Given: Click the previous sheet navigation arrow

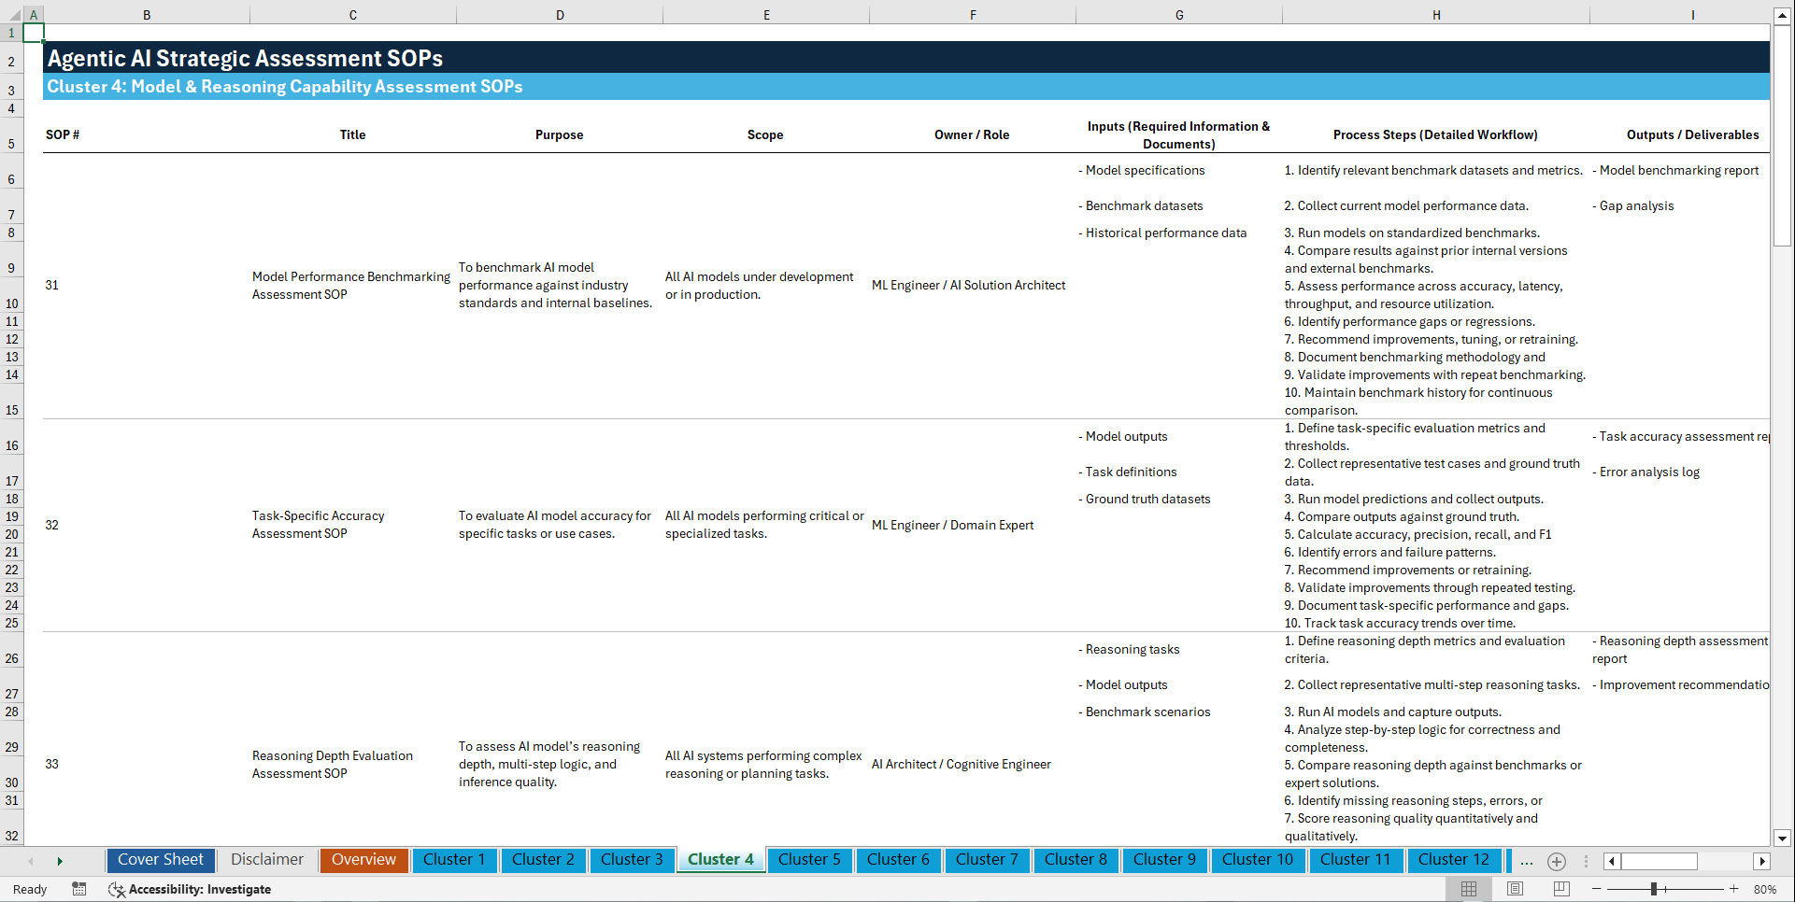Looking at the screenshot, I should [31, 860].
